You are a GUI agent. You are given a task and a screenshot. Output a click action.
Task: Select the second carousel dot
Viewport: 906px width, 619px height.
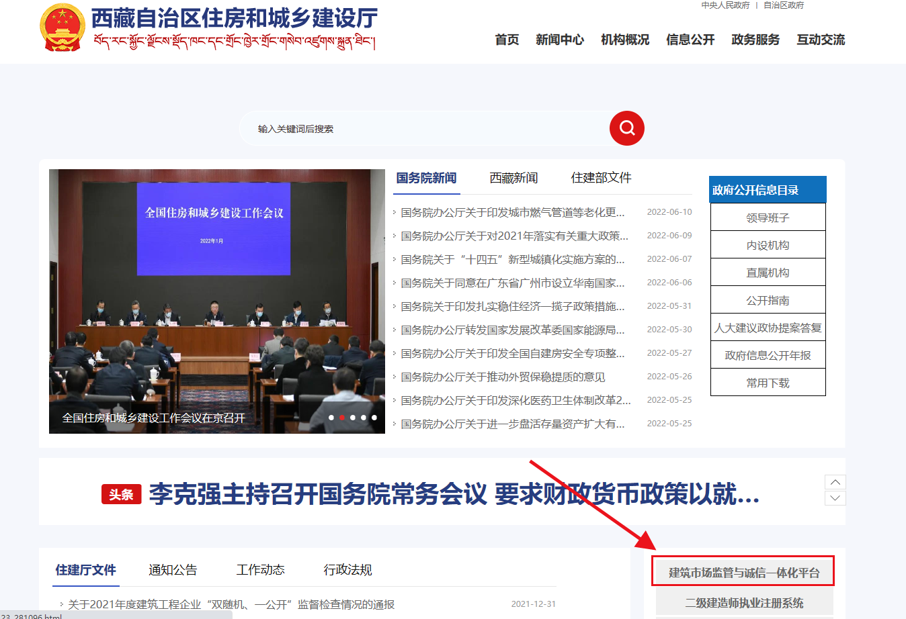click(341, 418)
